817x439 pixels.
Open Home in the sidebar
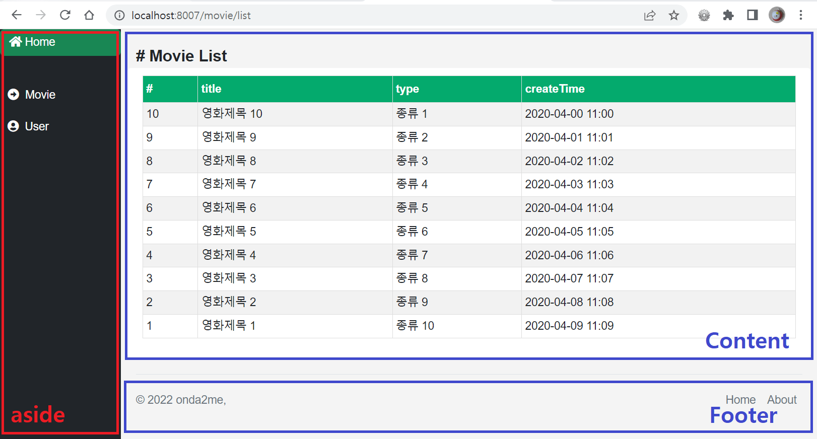tap(60, 42)
